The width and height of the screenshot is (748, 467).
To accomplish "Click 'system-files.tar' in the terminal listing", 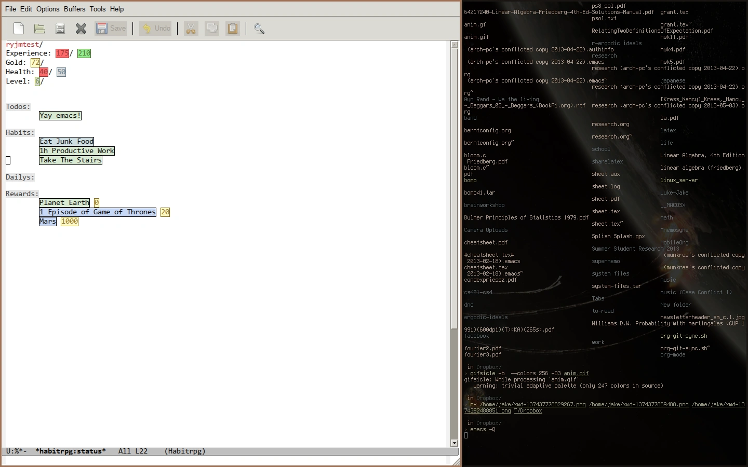I will pos(617,286).
